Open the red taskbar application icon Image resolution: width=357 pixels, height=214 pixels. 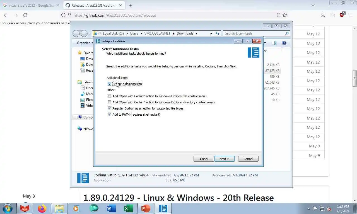25,208
